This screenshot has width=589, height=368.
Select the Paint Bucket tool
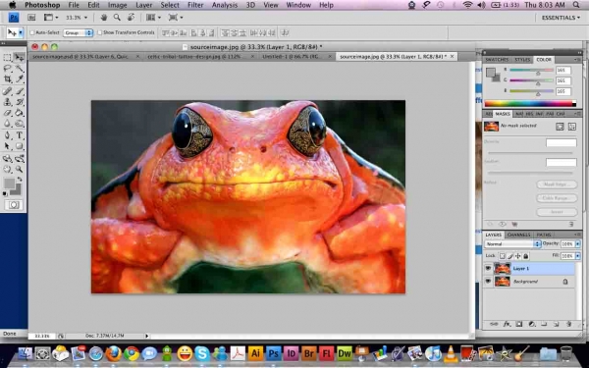click(x=20, y=113)
